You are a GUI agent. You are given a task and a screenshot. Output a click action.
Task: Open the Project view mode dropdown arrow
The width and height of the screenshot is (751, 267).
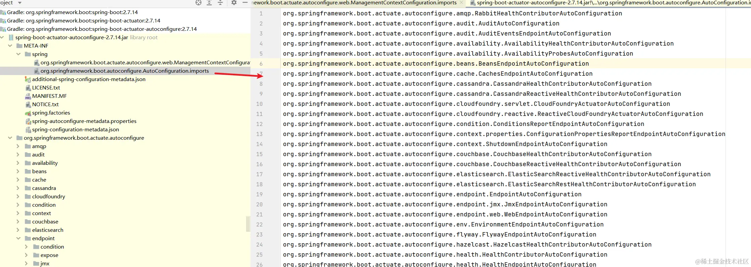pos(19,3)
